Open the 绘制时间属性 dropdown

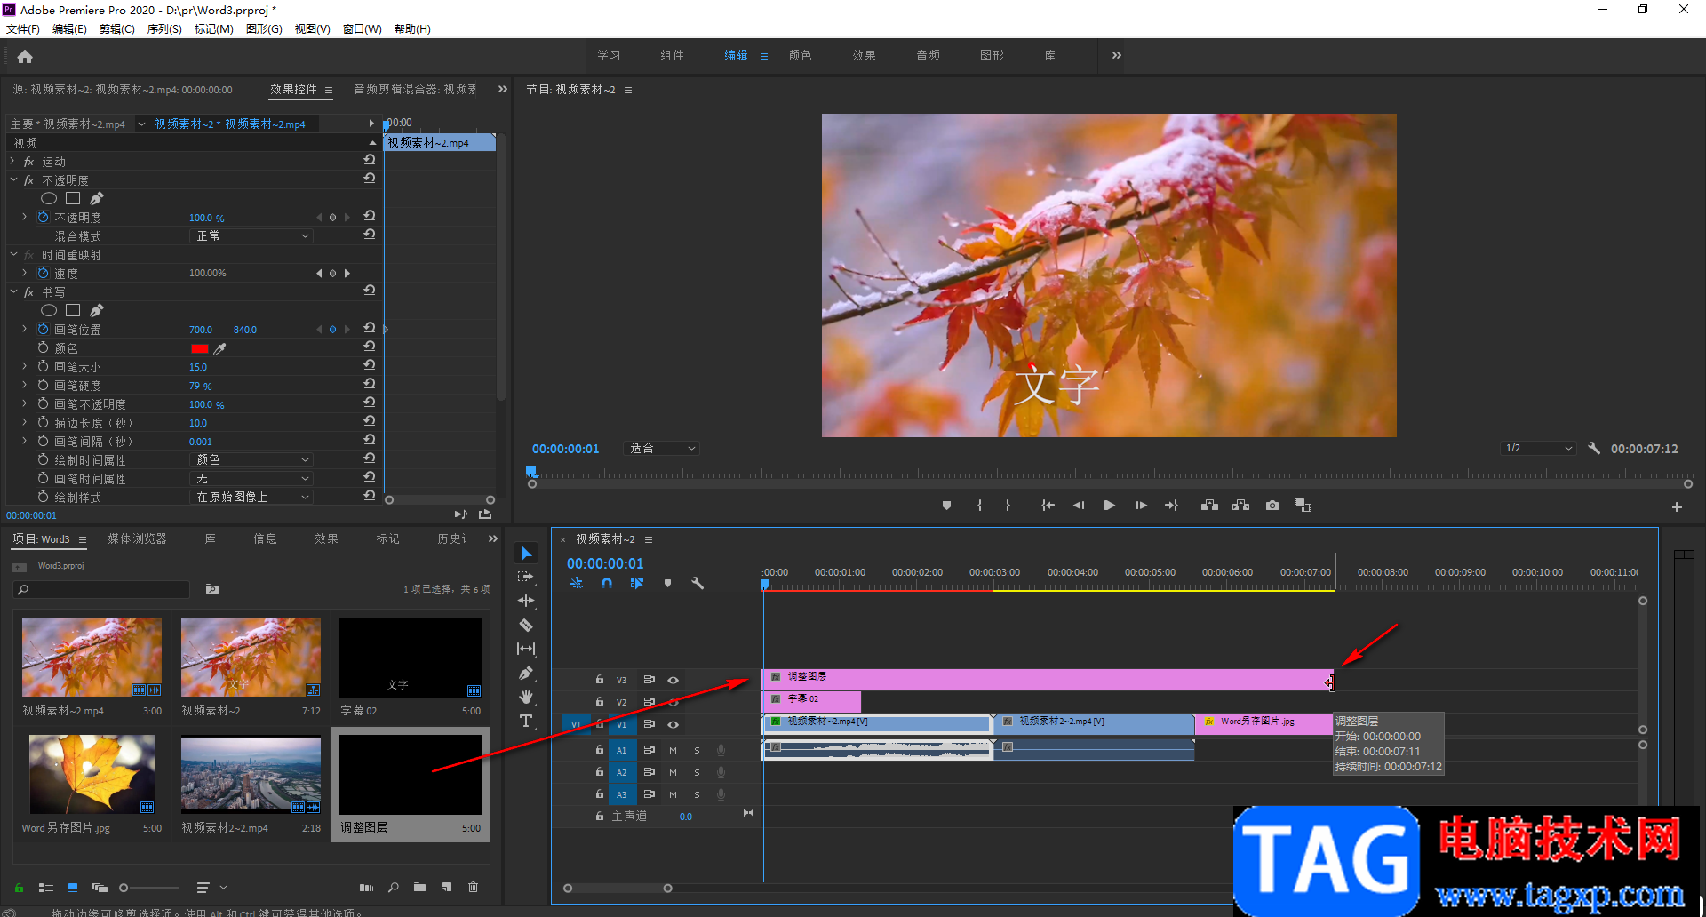(x=251, y=459)
